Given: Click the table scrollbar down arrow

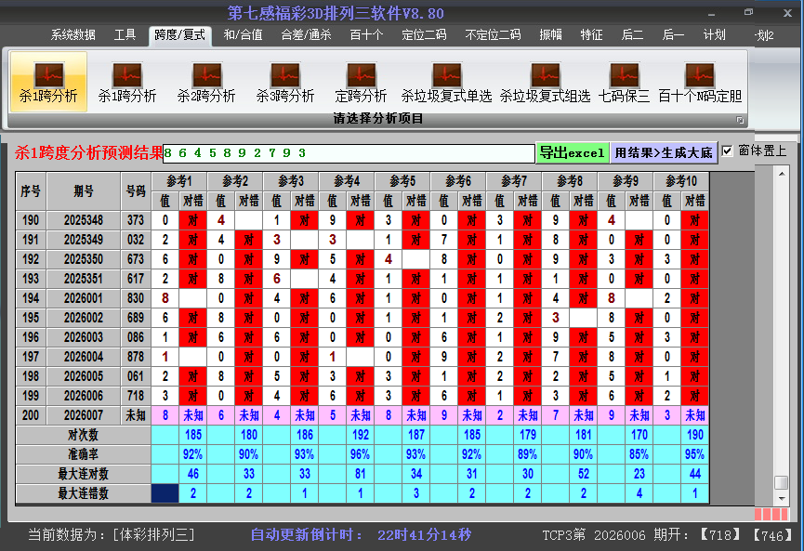Looking at the screenshot, I should point(782,499).
